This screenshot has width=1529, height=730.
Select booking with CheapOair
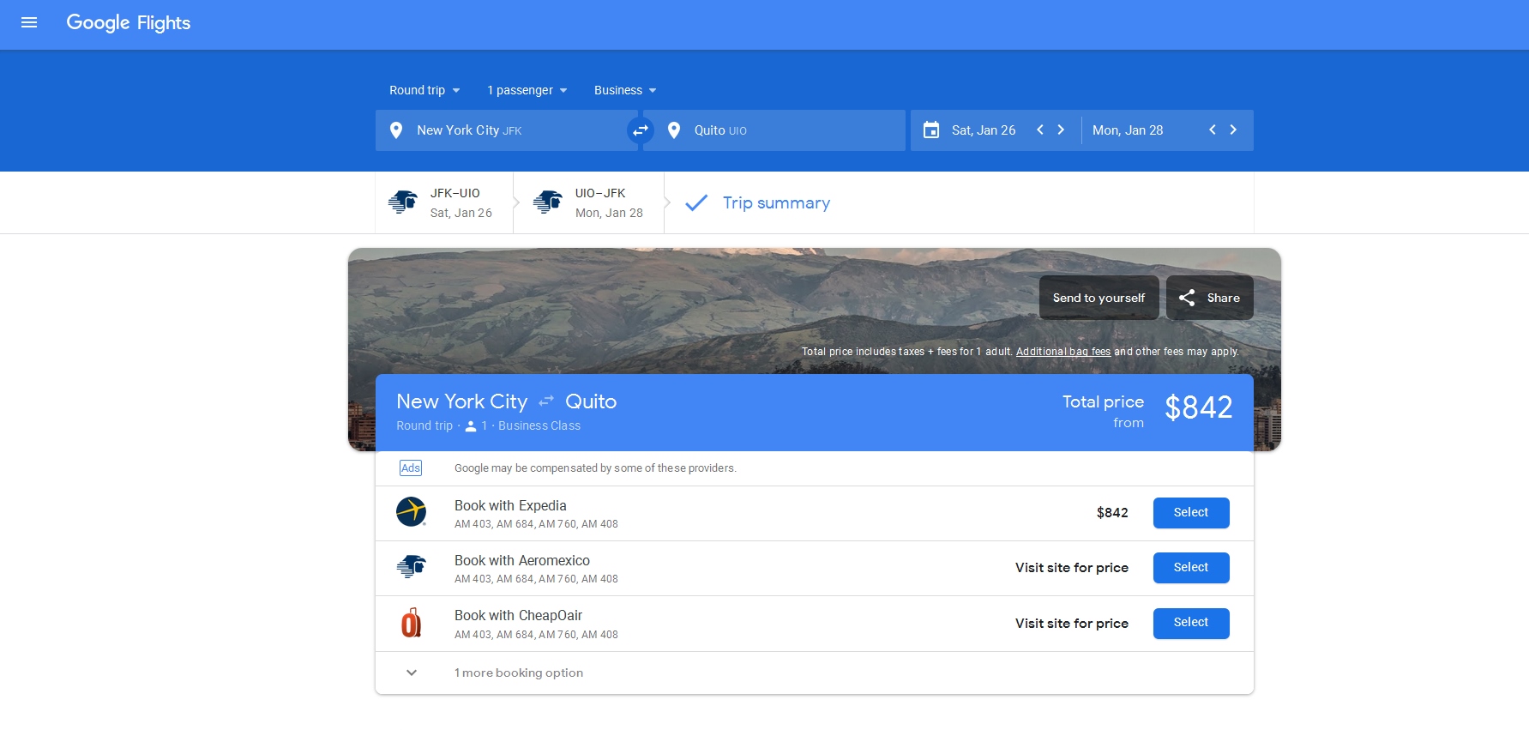pyautogui.click(x=1191, y=624)
